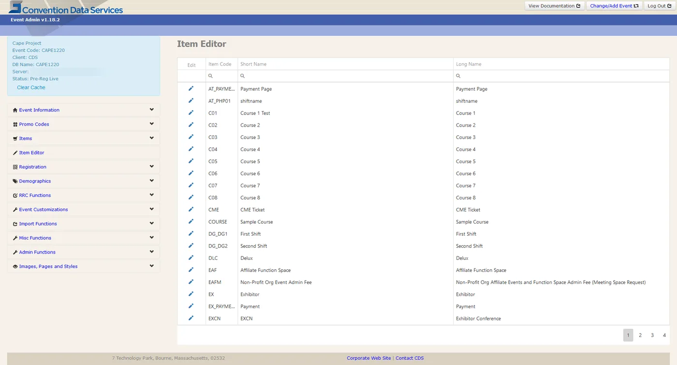
Task: Expand the Registration menu chevron
Action: (x=151, y=167)
